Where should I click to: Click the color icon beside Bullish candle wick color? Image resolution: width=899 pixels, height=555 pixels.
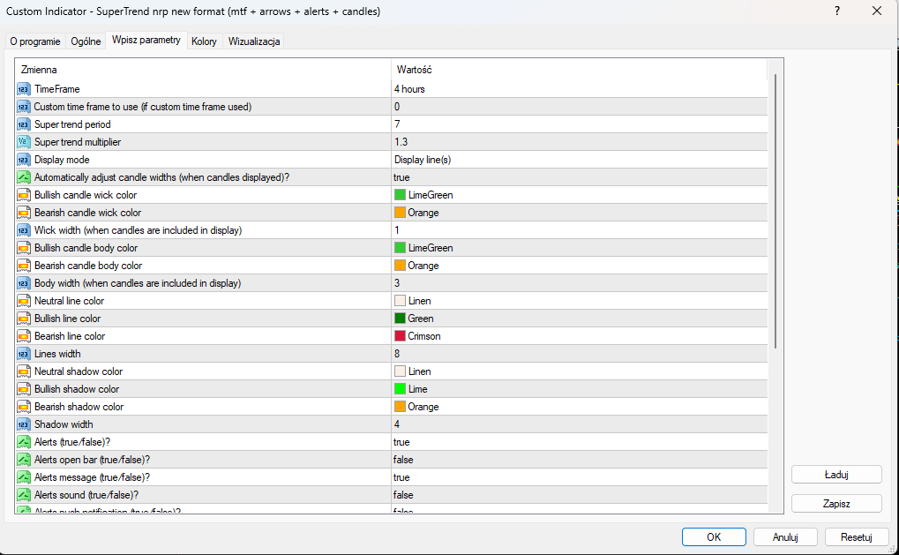[x=24, y=195]
